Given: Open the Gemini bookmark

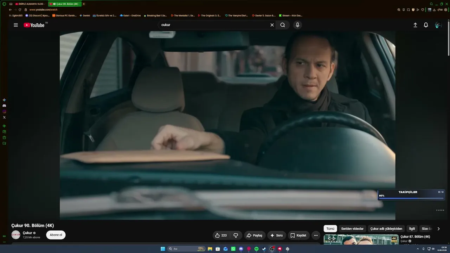Looking at the screenshot, I should coord(85,15).
